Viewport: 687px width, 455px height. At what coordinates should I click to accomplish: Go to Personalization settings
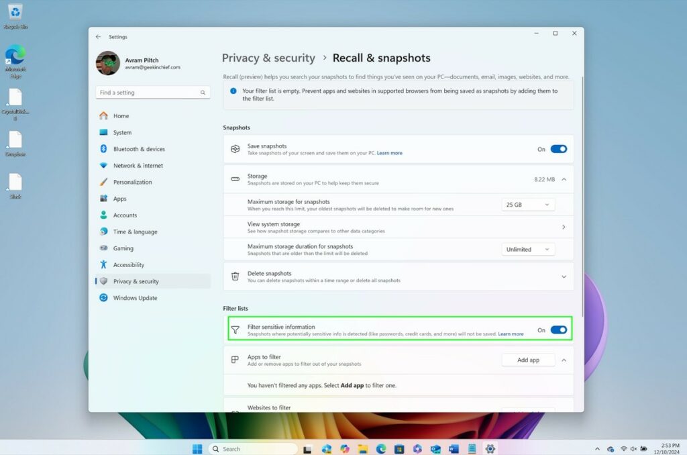(132, 182)
